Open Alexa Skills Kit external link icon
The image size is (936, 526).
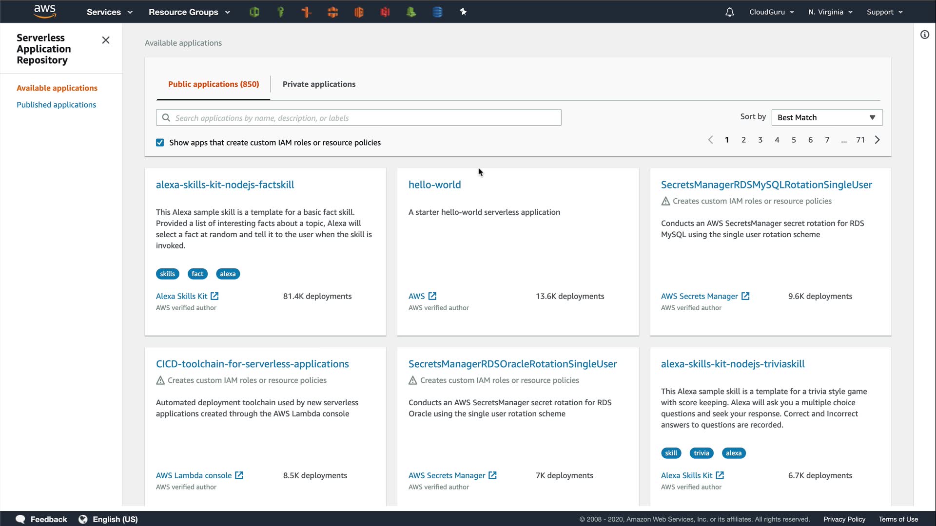tap(214, 296)
